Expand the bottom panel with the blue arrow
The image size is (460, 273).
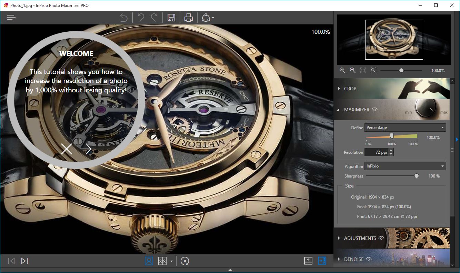230,270
